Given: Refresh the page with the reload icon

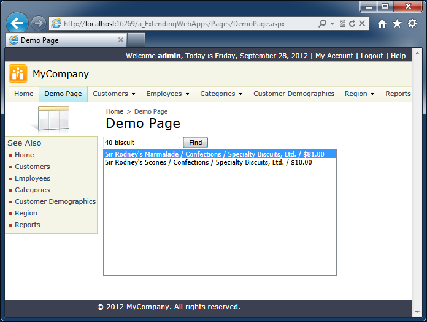Looking at the screenshot, I should pyautogui.click(x=352, y=24).
